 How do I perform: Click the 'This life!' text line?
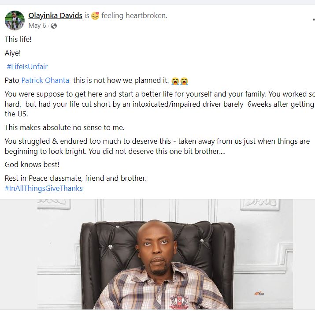point(18,39)
